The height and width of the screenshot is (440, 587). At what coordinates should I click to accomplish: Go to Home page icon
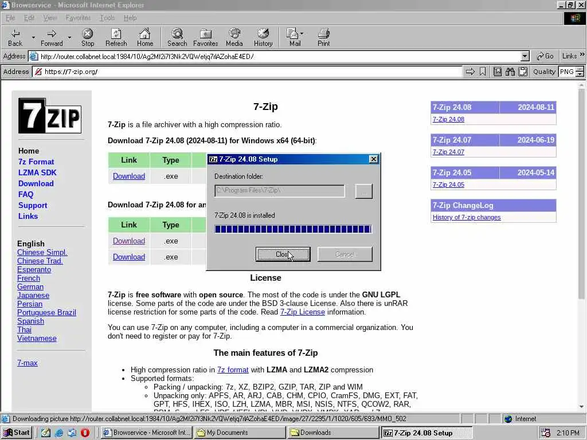point(145,37)
